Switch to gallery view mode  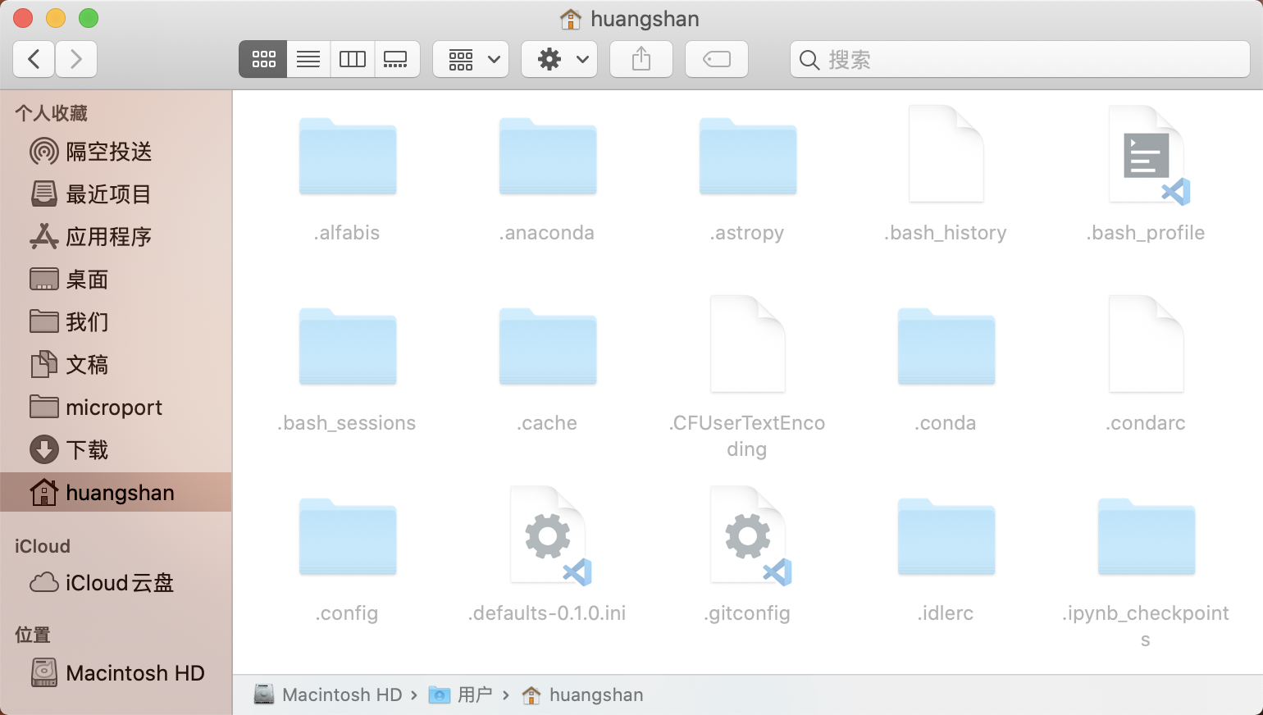pyautogui.click(x=397, y=59)
